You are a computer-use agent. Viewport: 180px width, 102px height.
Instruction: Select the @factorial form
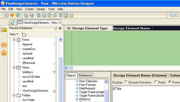[x=29, y=63]
